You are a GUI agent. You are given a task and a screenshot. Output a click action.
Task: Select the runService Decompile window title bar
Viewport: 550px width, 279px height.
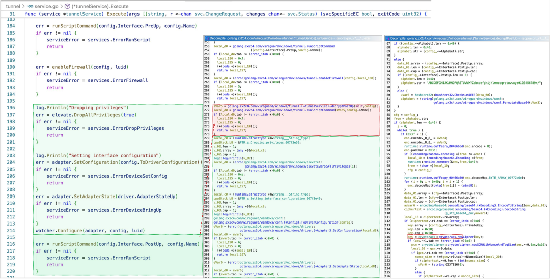(x=293, y=37)
